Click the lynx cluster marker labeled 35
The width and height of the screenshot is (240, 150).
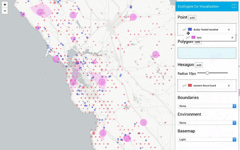pos(40,12)
